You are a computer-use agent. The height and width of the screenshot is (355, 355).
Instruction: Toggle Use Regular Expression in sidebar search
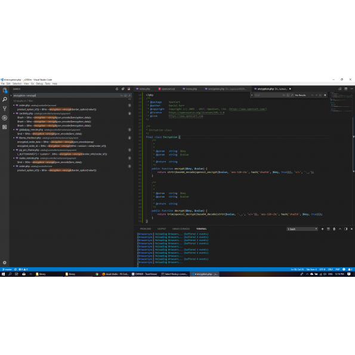tap(129, 95)
